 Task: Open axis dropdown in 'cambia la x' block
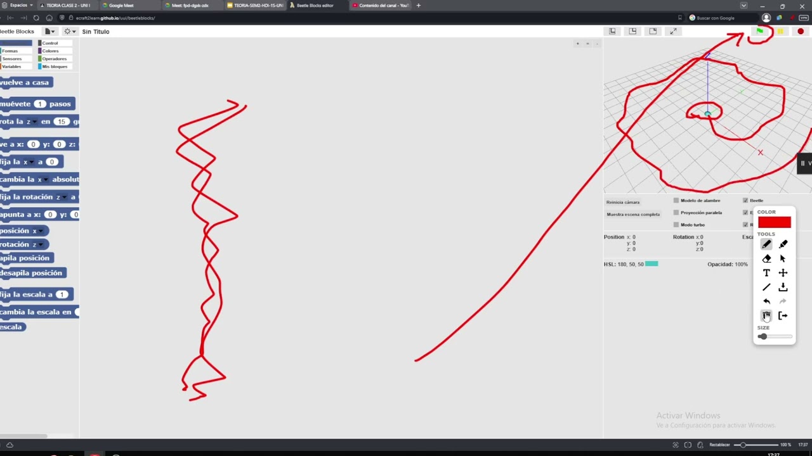tap(46, 180)
